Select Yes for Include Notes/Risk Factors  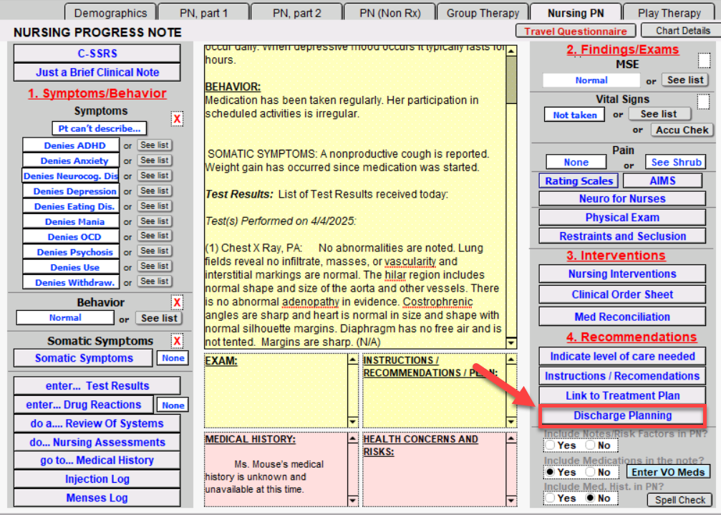(550, 446)
